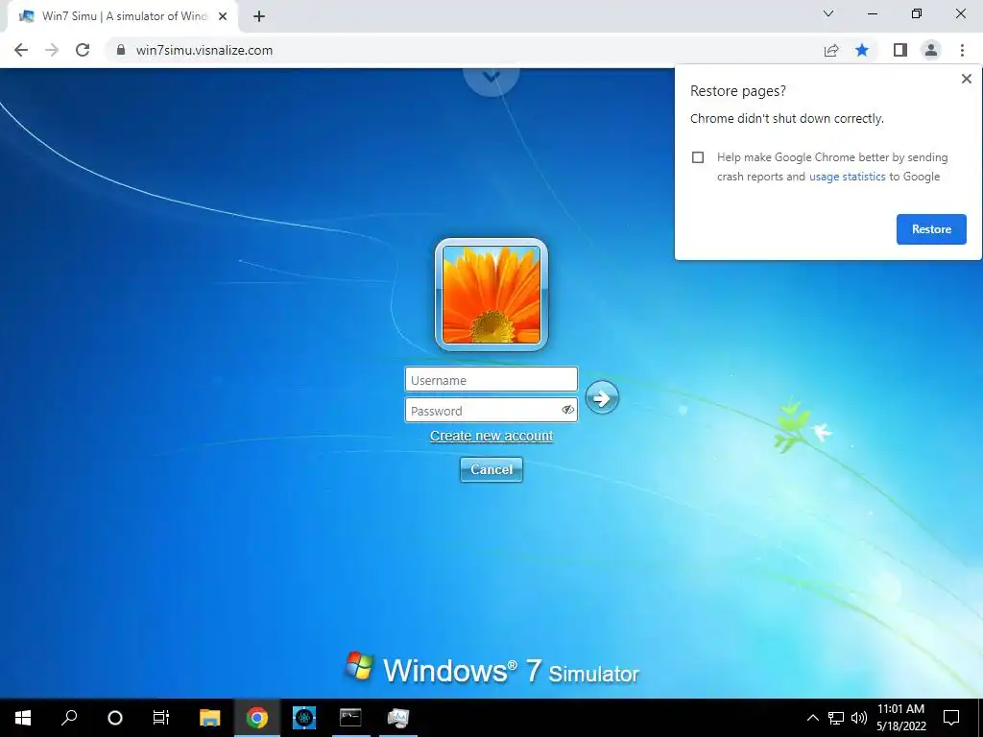983x737 pixels.
Task: Share this page icon in address bar
Action: 831,50
